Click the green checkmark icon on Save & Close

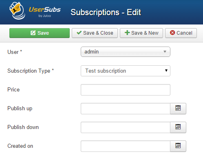79,33
